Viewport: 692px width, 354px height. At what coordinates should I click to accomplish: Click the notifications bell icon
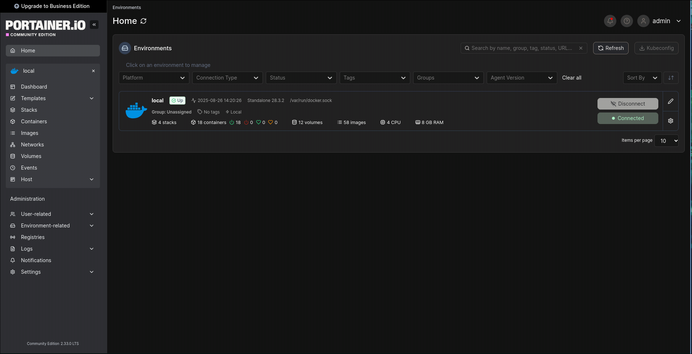(x=610, y=21)
